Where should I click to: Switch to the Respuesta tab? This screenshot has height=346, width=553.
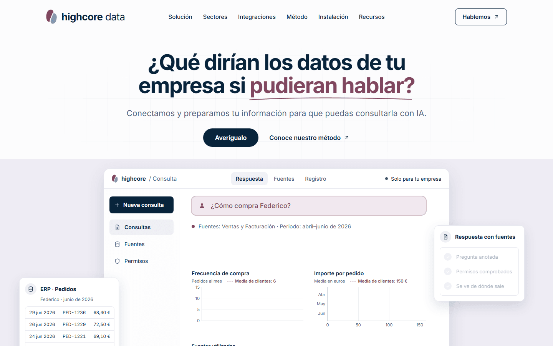coord(249,179)
